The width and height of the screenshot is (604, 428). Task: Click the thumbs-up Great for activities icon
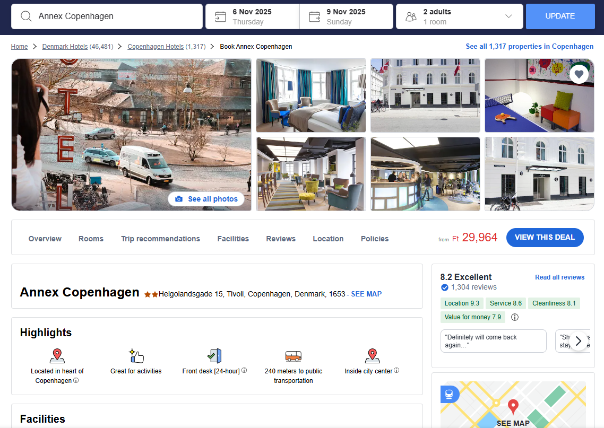136,356
